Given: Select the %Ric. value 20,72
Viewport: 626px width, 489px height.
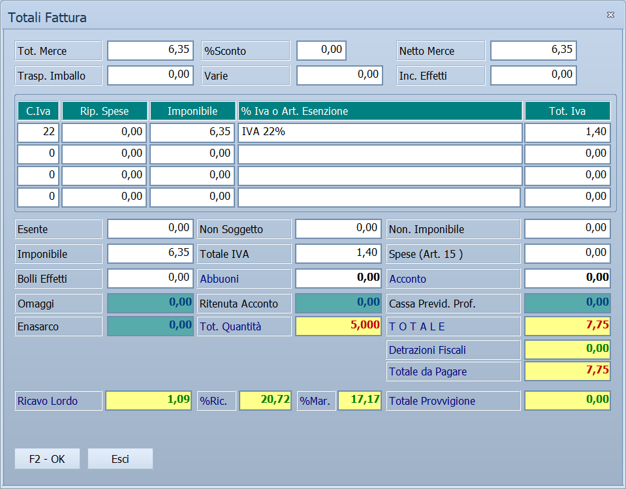Looking at the screenshot, I should click(265, 400).
